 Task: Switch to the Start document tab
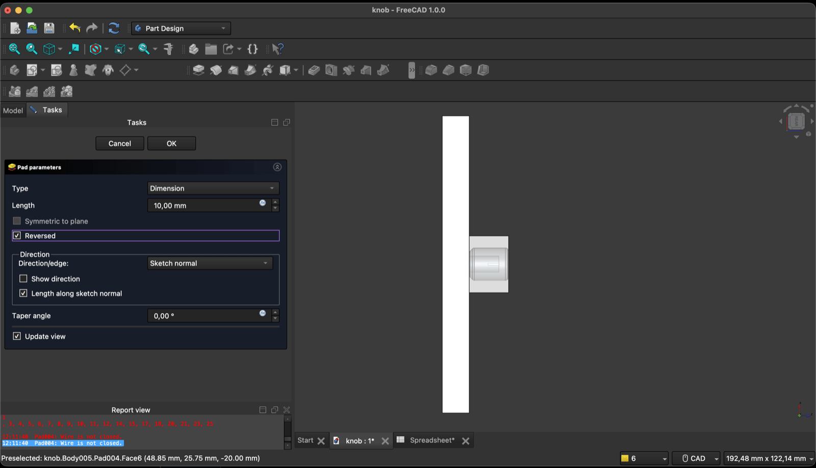305,441
